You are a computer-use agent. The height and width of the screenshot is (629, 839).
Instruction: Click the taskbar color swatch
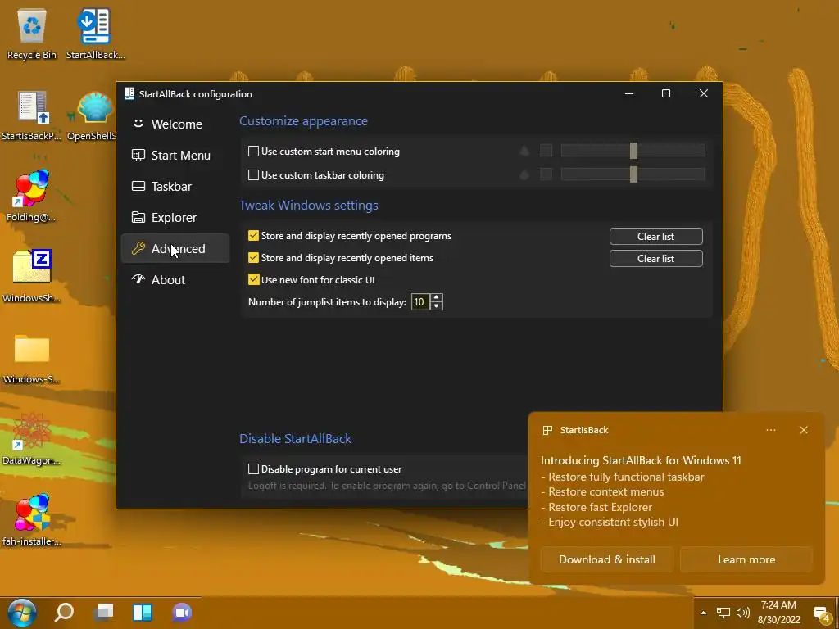click(546, 174)
